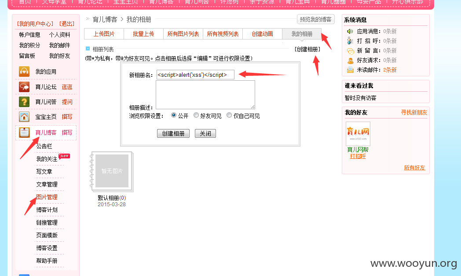Open 个人资料 link
Image resolution: width=461 pixels, height=276 pixels.
(60, 35)
